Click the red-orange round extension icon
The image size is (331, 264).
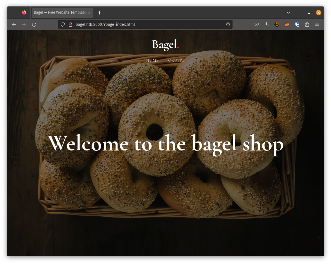tap(287, 25)
